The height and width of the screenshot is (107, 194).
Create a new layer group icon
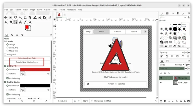(165, 101)
